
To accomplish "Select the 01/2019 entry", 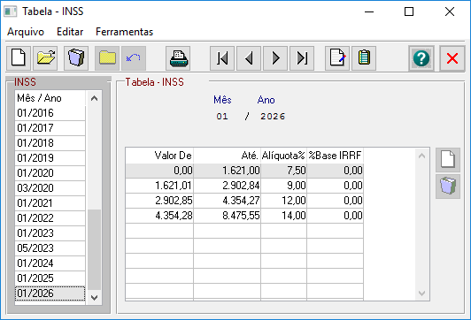I will (x=50, y=158).
